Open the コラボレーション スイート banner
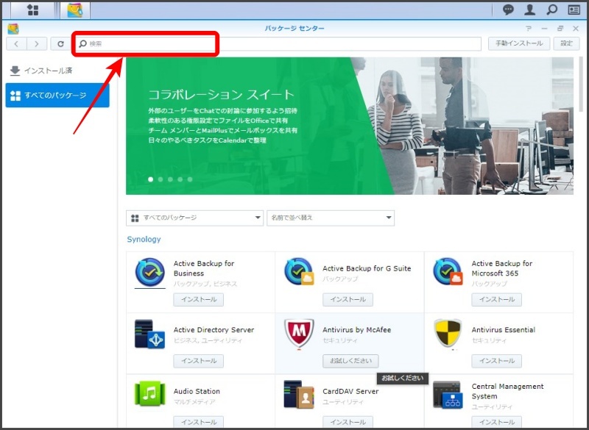The width and height of the screenshot is (589, 430). tap(350, 126)
